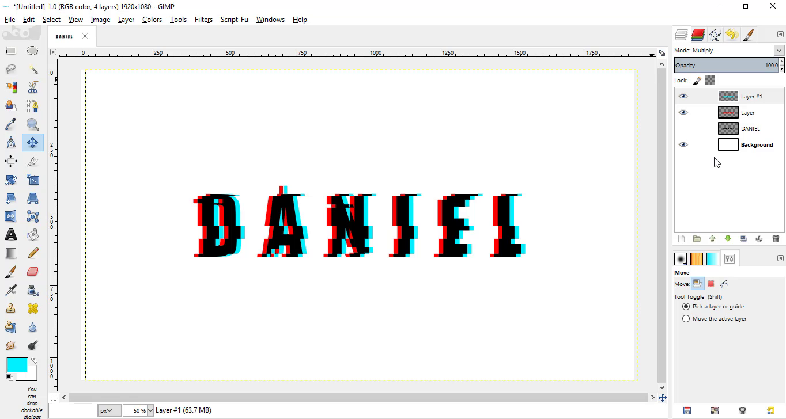Raise the selected layer
786x419 pixels.
click(712, 238)
